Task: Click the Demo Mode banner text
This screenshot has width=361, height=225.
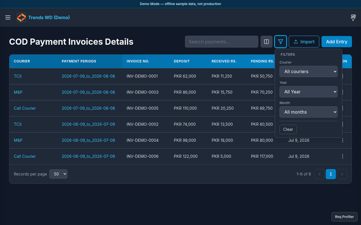Action: click(180, 4)
